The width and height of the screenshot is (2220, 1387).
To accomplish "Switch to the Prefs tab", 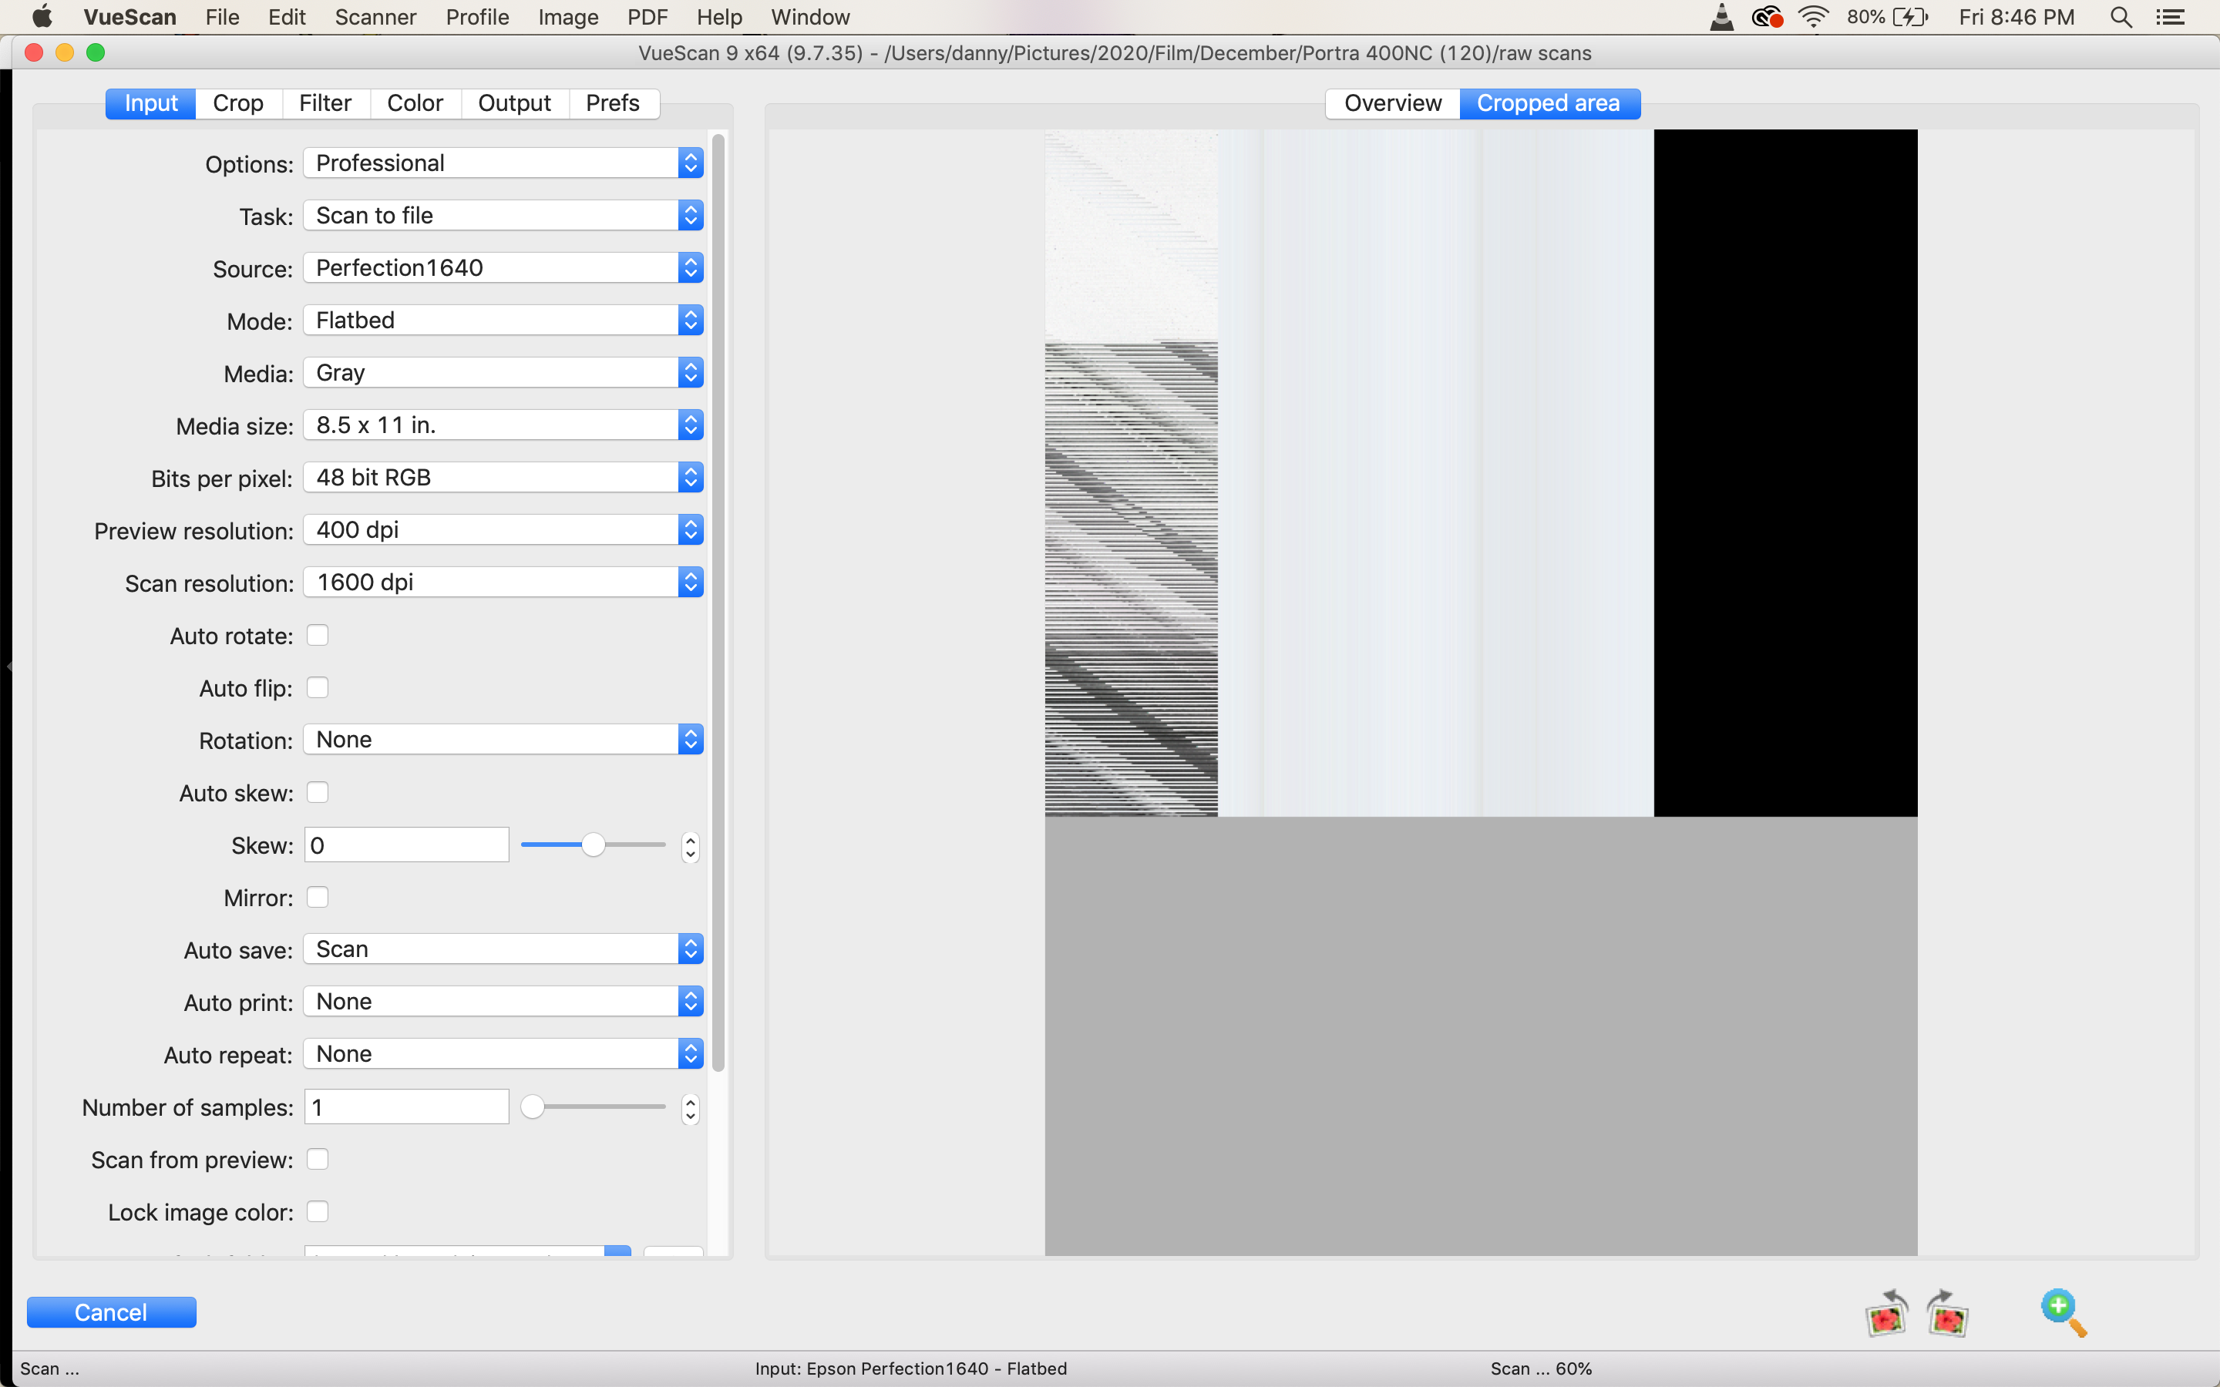I will (x=613, y=102).
